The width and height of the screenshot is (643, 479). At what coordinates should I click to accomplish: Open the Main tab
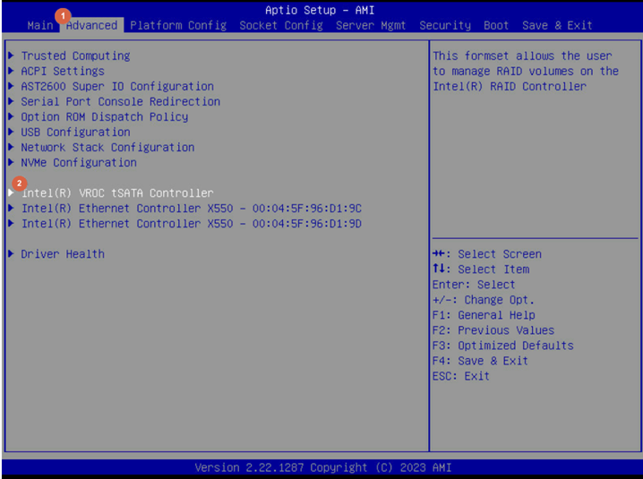(x=40, y=25)
